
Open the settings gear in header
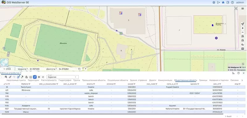coord(214,2)
